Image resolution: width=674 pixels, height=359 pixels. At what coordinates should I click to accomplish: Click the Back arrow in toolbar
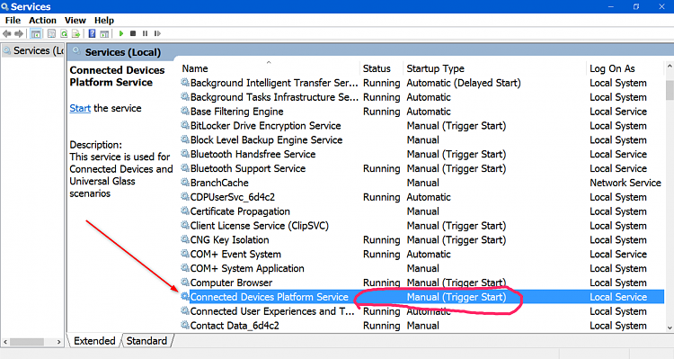coord(6,33)
